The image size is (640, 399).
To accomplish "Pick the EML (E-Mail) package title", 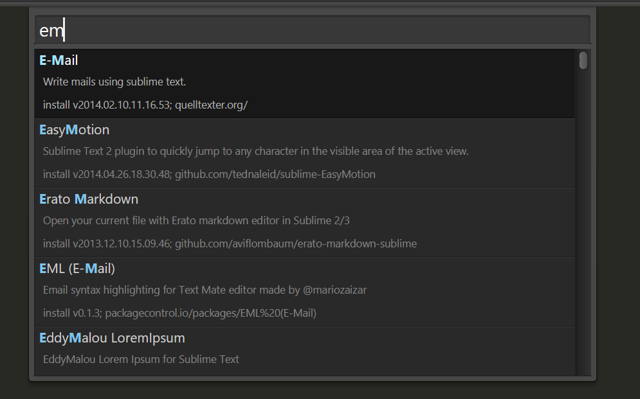I will 77,269.
